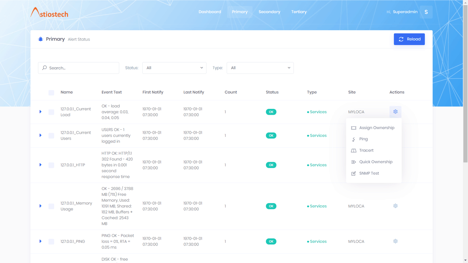The width and height of the screenshot is (468, 263).
Task: Select the Primary navigation tab
Action: (x=240, y=12)
